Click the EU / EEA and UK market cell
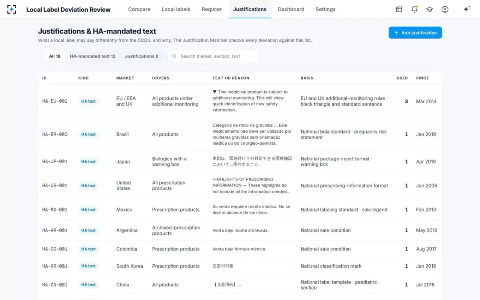This screenshot has width=480, height=300. click(126, 101)
